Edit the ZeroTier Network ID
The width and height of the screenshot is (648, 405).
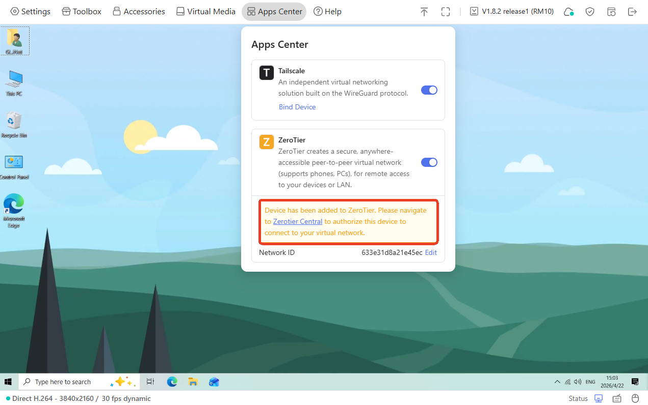tap(431, 252)
